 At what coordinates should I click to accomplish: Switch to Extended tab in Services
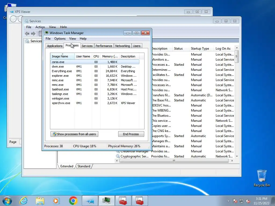pos(67,166)
